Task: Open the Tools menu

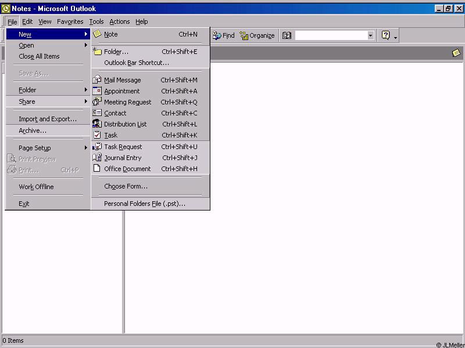Action: 96,21
